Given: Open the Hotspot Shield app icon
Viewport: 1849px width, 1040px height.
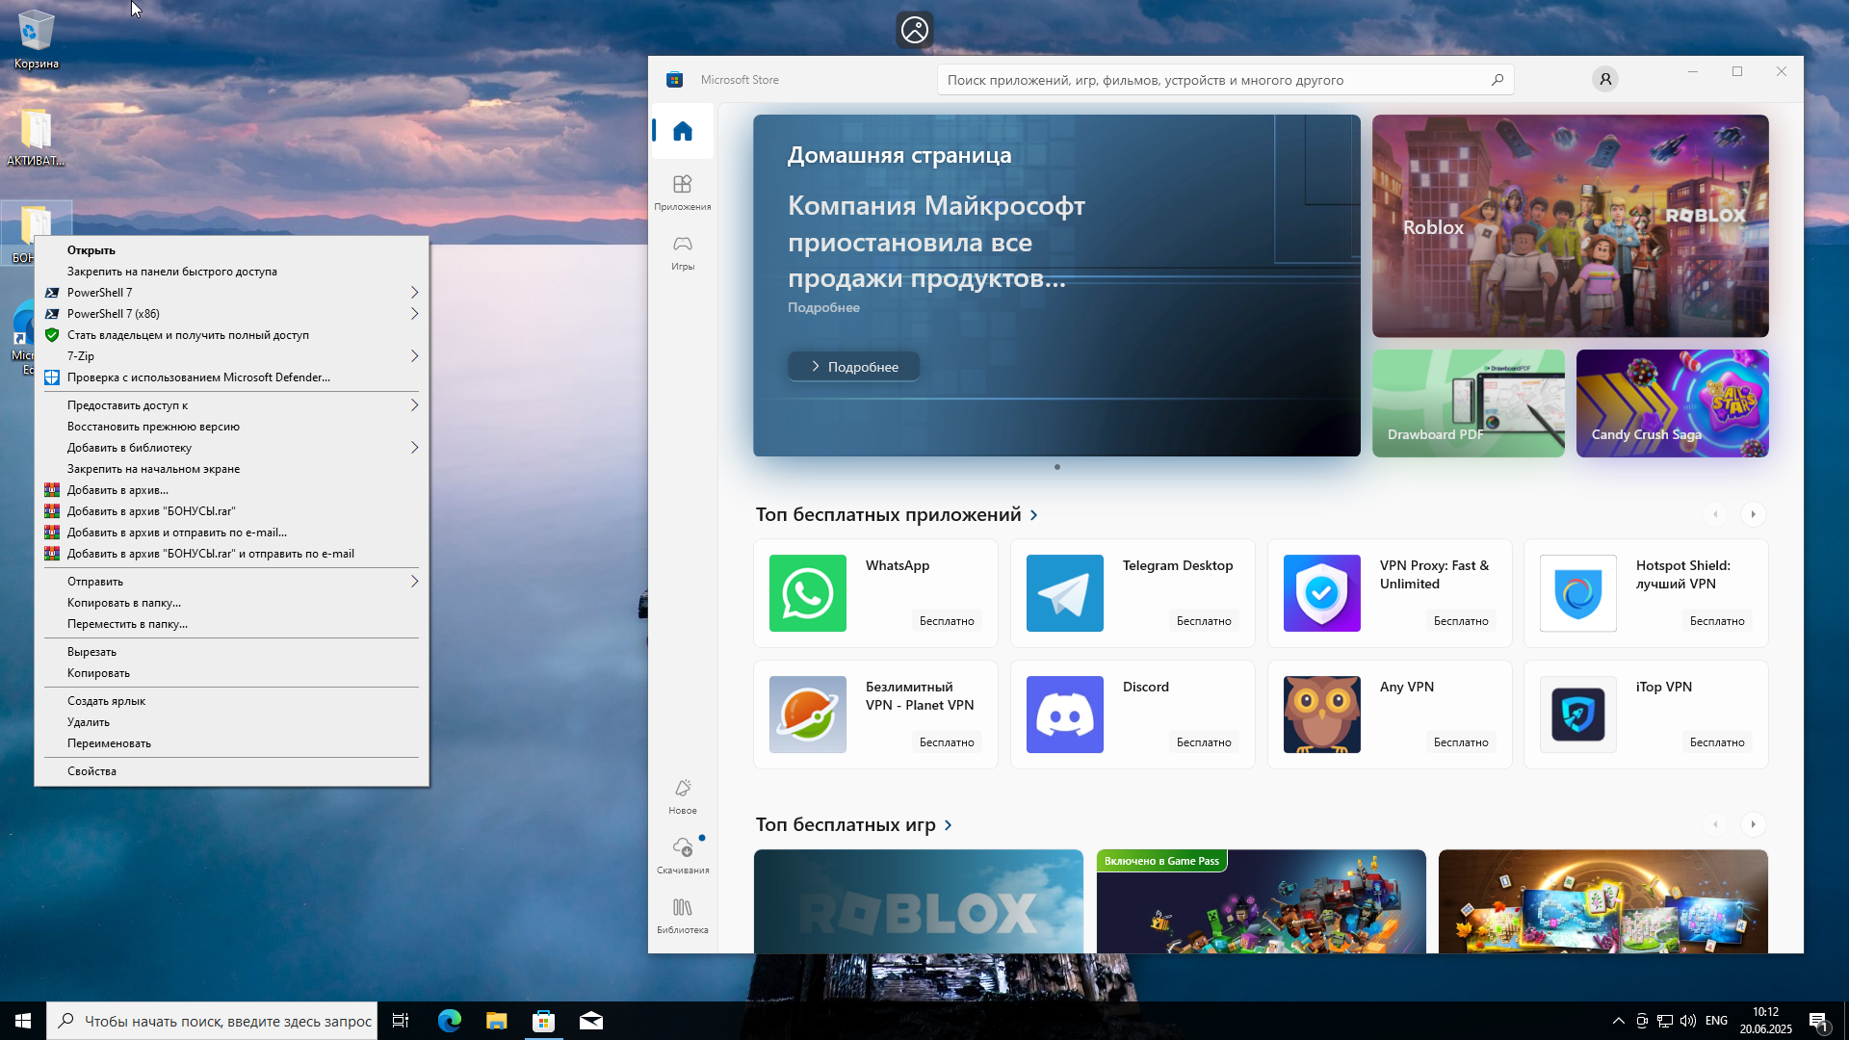Looking at the screenshot, I should [x=1578, y=593].
